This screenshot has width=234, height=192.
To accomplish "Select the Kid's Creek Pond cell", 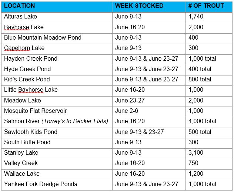I will pyautogui.click(x=27, y=79).
